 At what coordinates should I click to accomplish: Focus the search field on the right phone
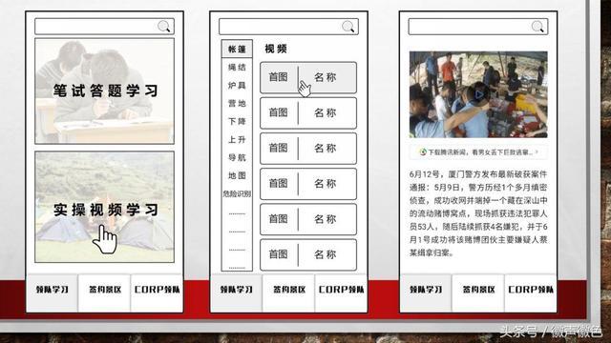478,27
